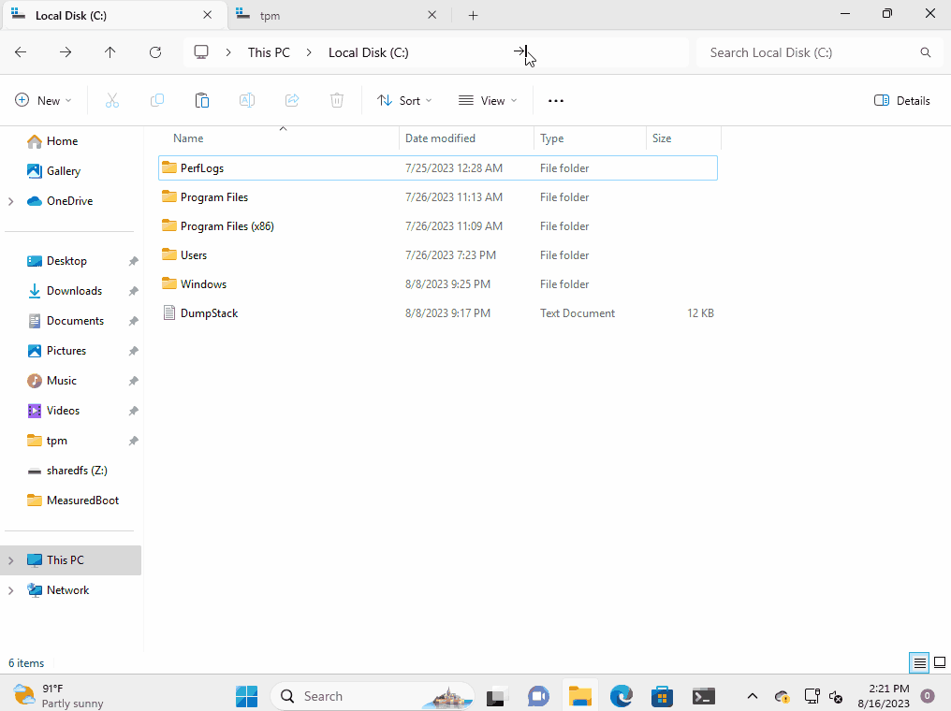This screenshot has width=951, height=711.
Task: Click This PC in the address breadcrumb
Action: [269, 52]
